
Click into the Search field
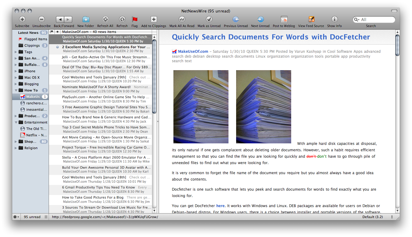[376, 20]
